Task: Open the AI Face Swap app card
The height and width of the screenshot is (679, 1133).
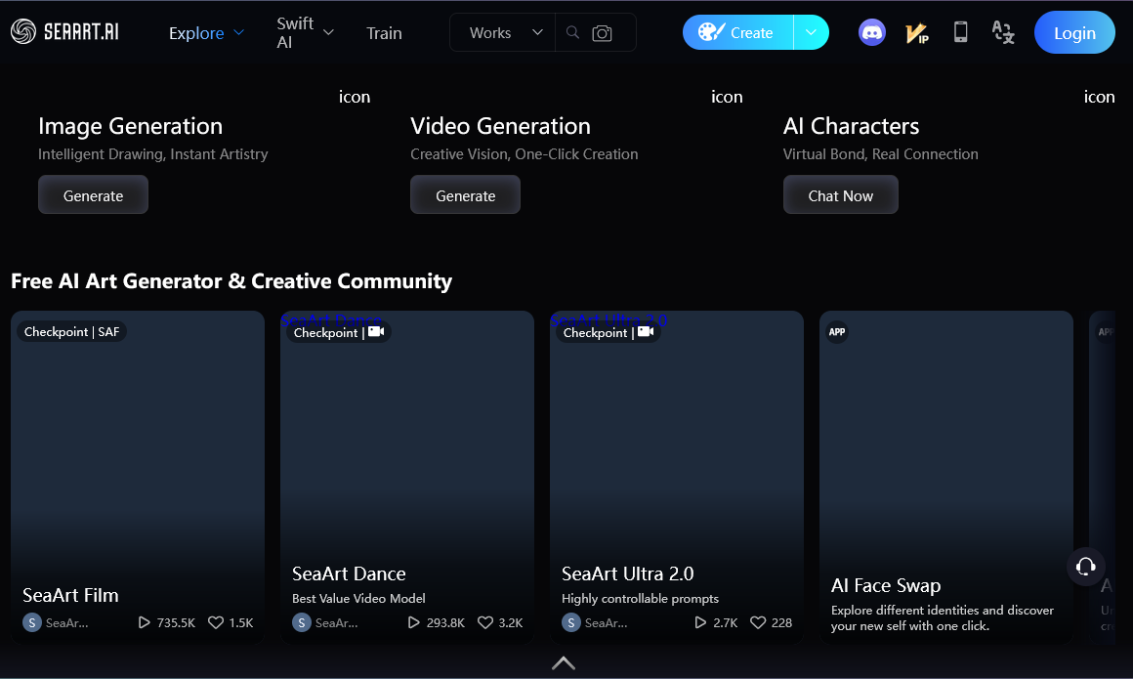Action: tap(945, 477)
